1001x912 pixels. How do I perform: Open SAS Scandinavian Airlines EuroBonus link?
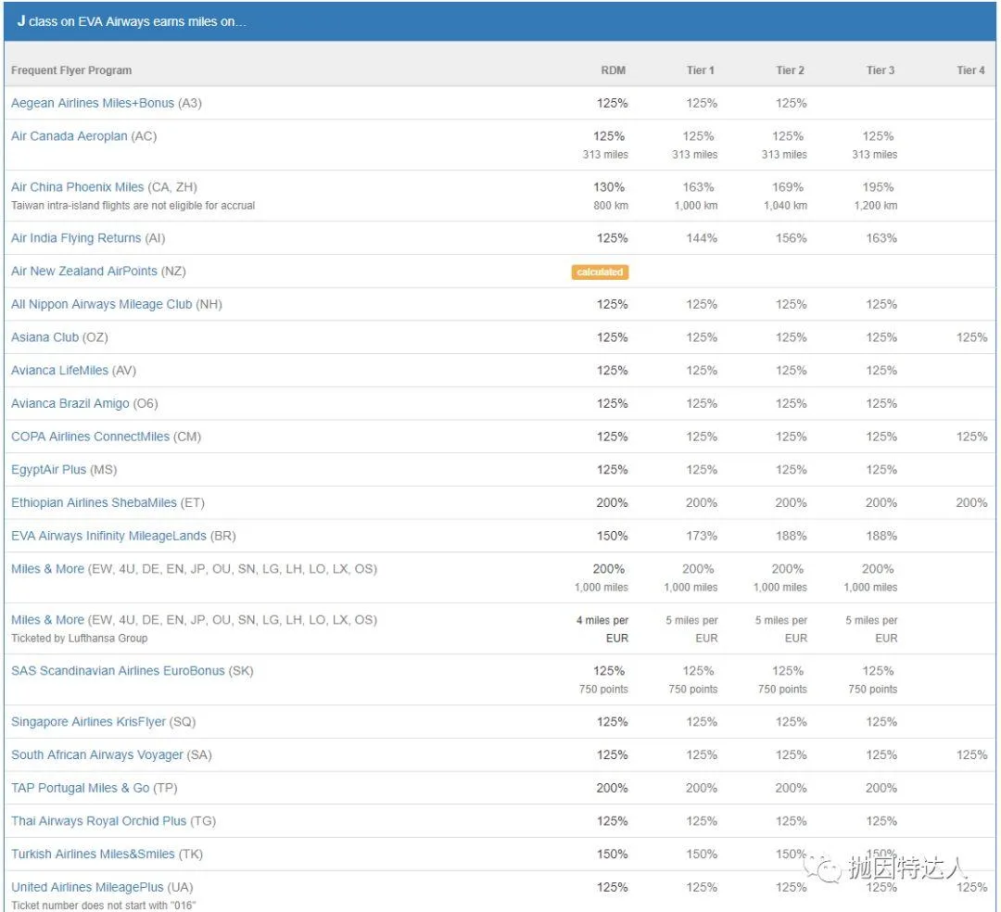point(118,671)
